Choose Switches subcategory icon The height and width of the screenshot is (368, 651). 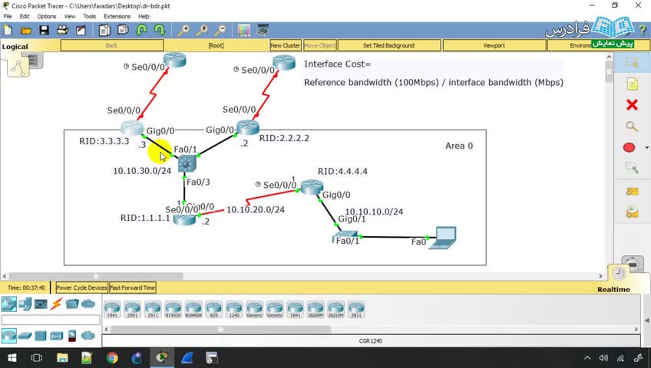(x=25, y=336)
